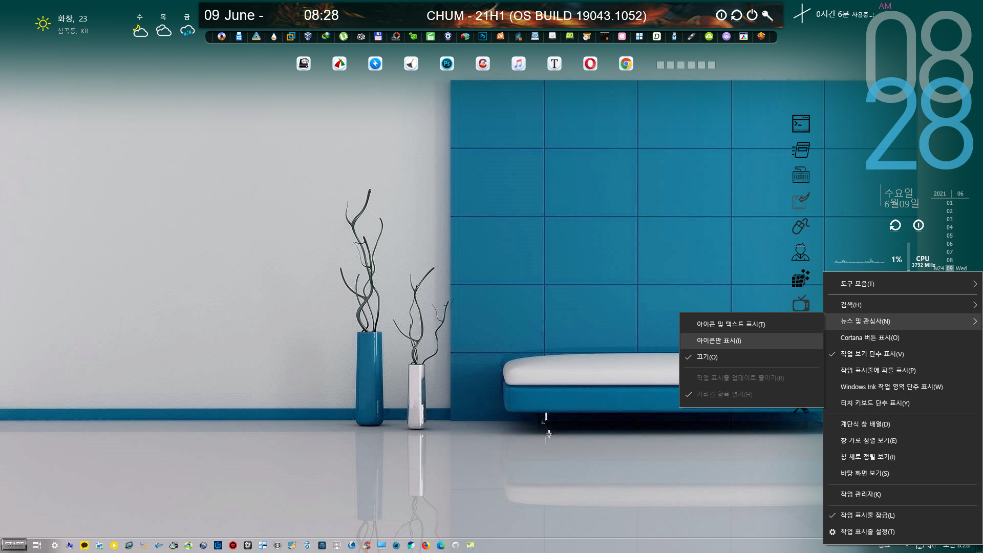The height and width of the screenshot is (553, 983).
Task: Click the 0시간 6분 사용중 uptime text
Action: point(845,14)
